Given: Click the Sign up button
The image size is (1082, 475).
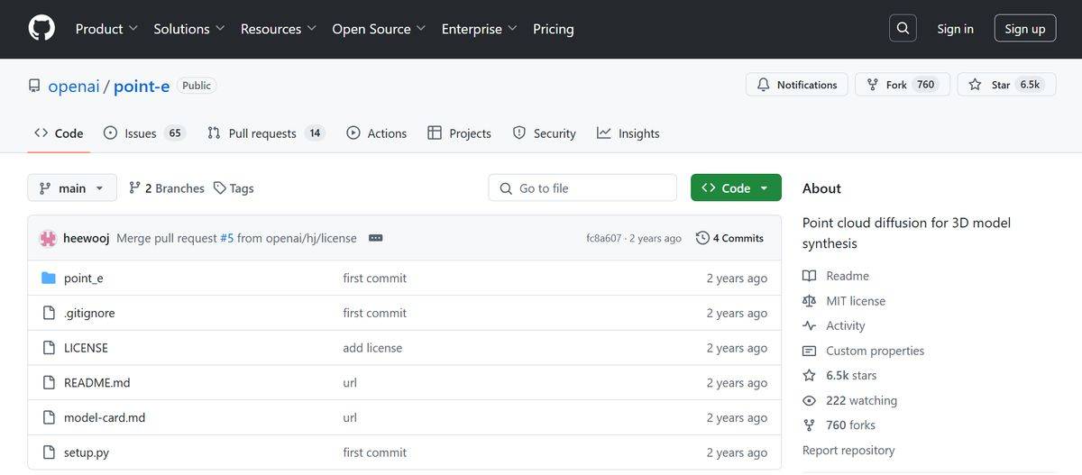Looking at the screenshot, I should [x=1025, y=29].
